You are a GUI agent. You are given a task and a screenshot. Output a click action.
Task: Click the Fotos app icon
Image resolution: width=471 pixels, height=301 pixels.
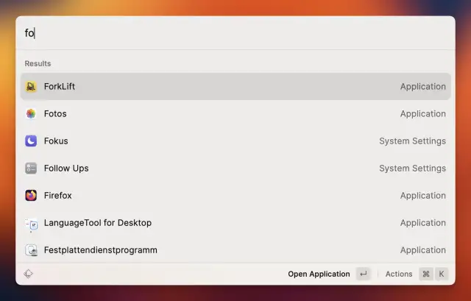[31, 114]
